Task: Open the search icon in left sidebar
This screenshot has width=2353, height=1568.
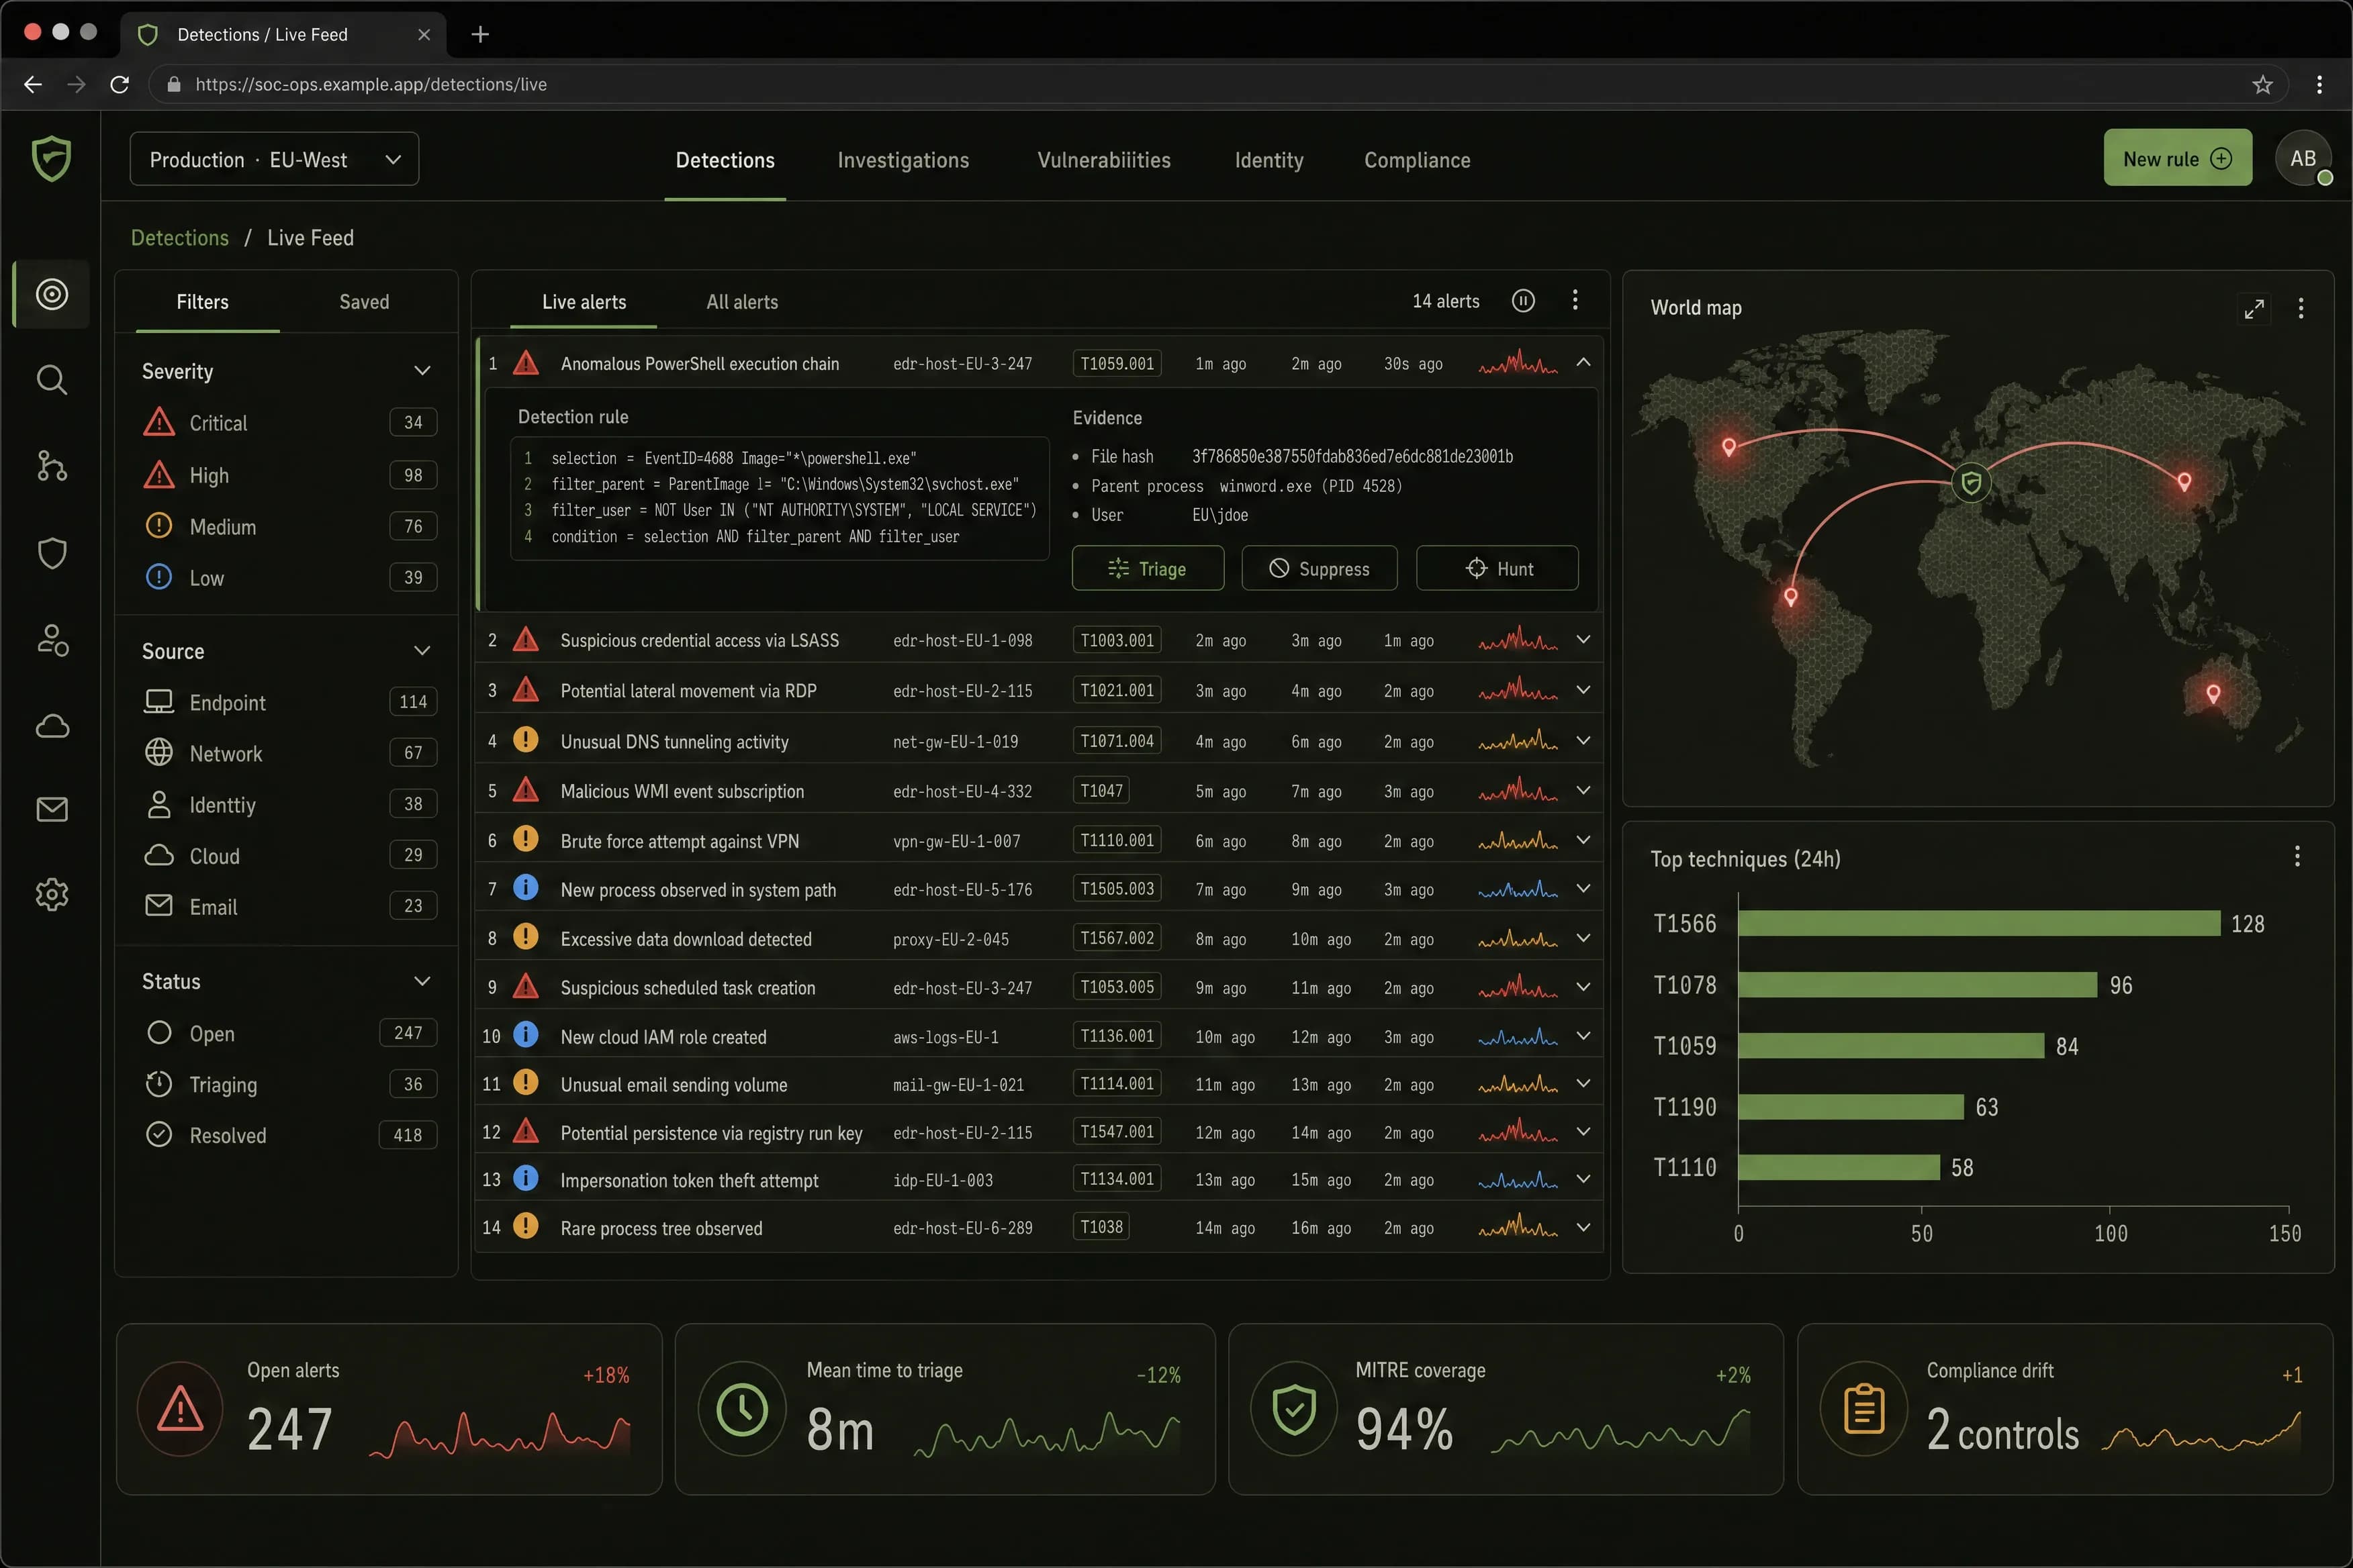Action: [x=52, y=380]
